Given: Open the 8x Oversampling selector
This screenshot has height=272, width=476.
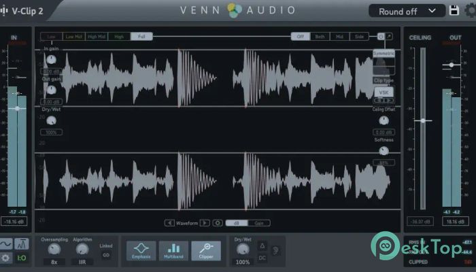Looking at the screenshot, I should tap(54, 261).
